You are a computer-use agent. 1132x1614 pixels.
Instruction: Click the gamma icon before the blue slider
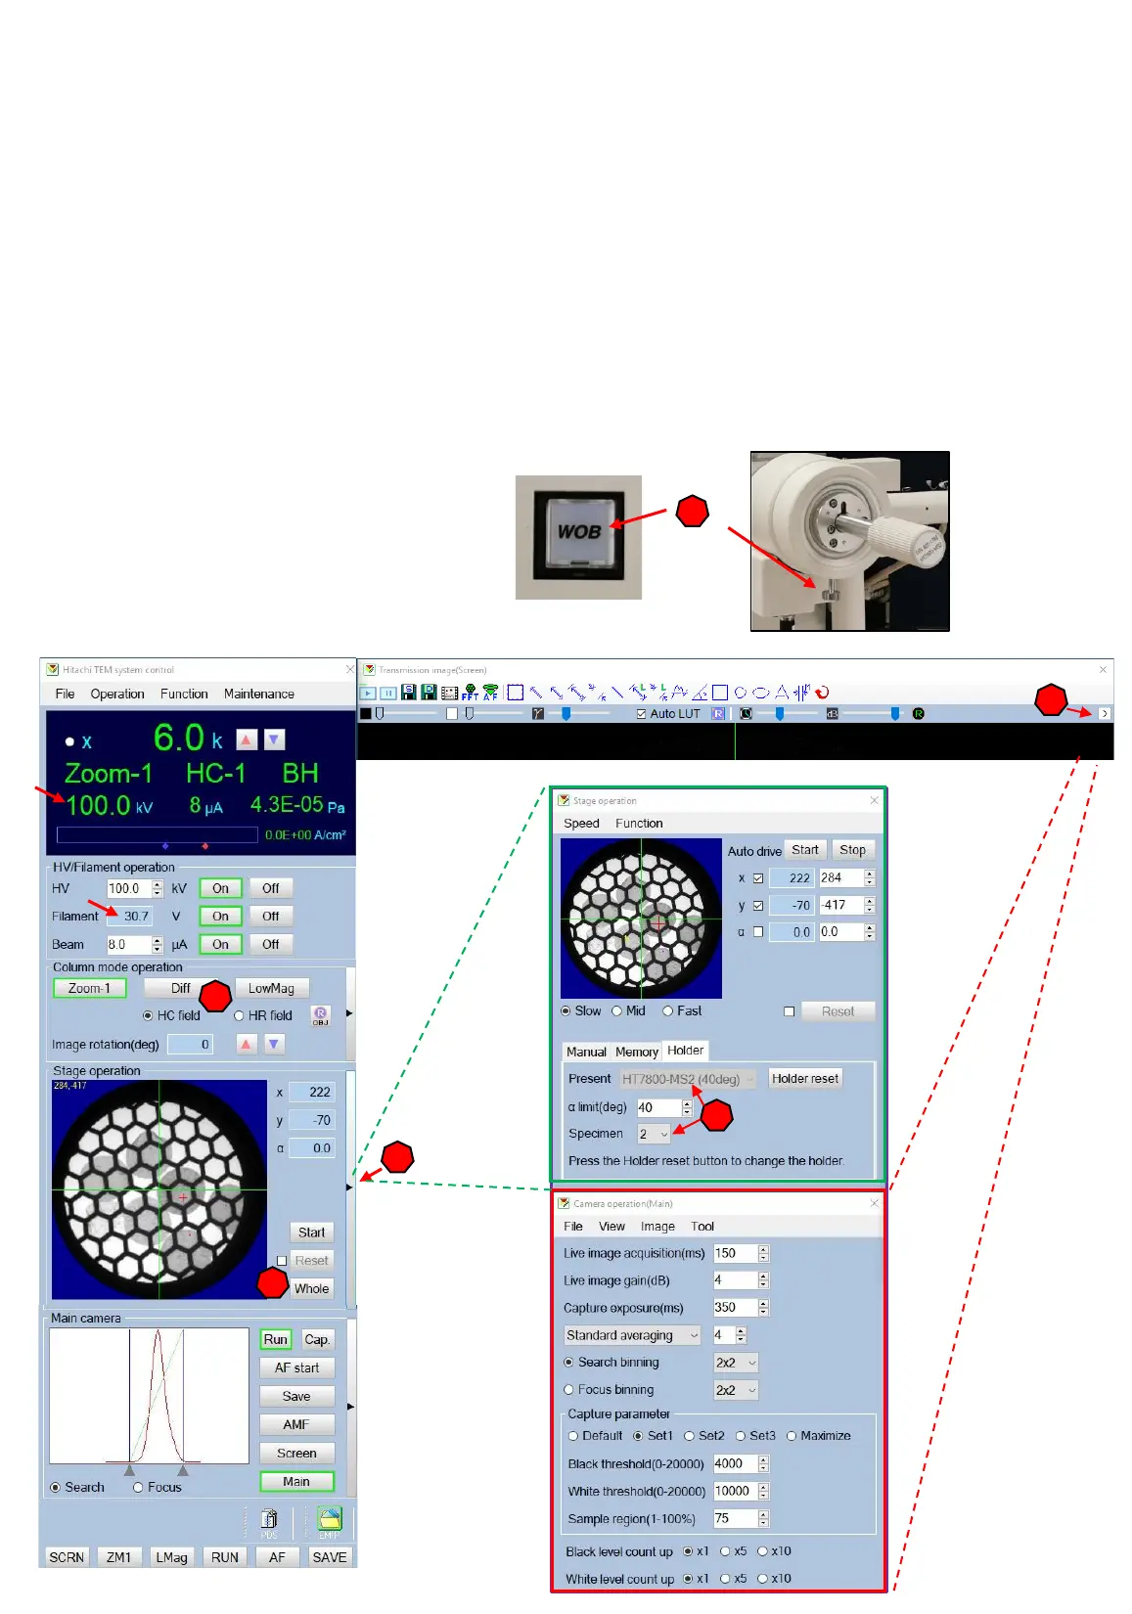[537, 713]
